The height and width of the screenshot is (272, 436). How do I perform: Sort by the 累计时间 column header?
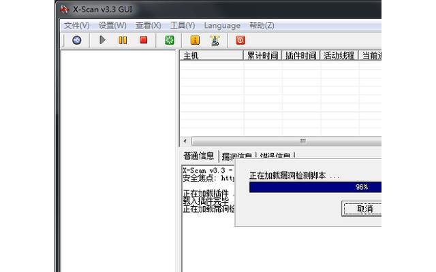[x=262, y=56]
